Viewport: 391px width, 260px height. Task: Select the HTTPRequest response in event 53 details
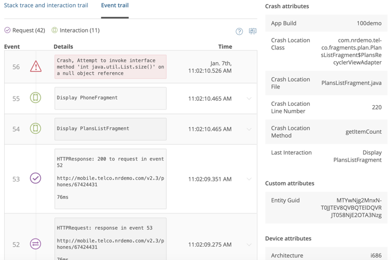click(111, 239)
